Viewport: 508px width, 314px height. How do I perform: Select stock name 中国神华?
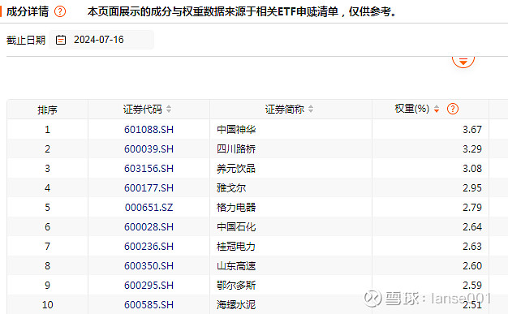(236, 130)
